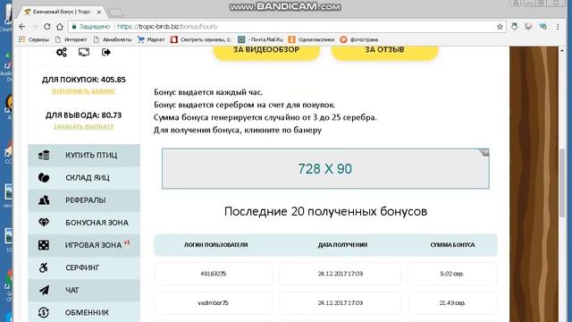572x322 pixels.
Task: Bookmark this page with star icon
Action: (500, 27)
